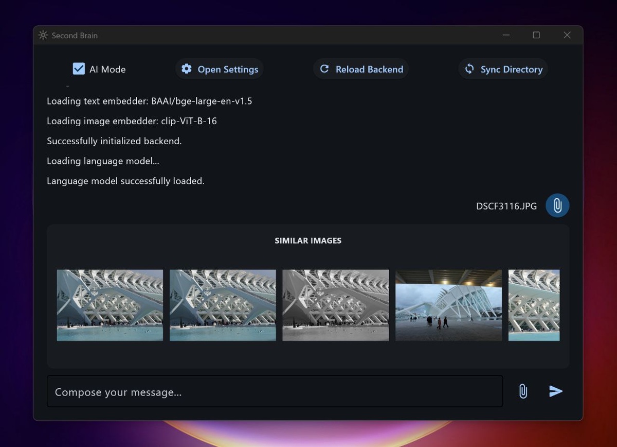617x447 pixels.
Task: Click the sync arrows icon for Sync Directory
Action: tap(469, 68)
